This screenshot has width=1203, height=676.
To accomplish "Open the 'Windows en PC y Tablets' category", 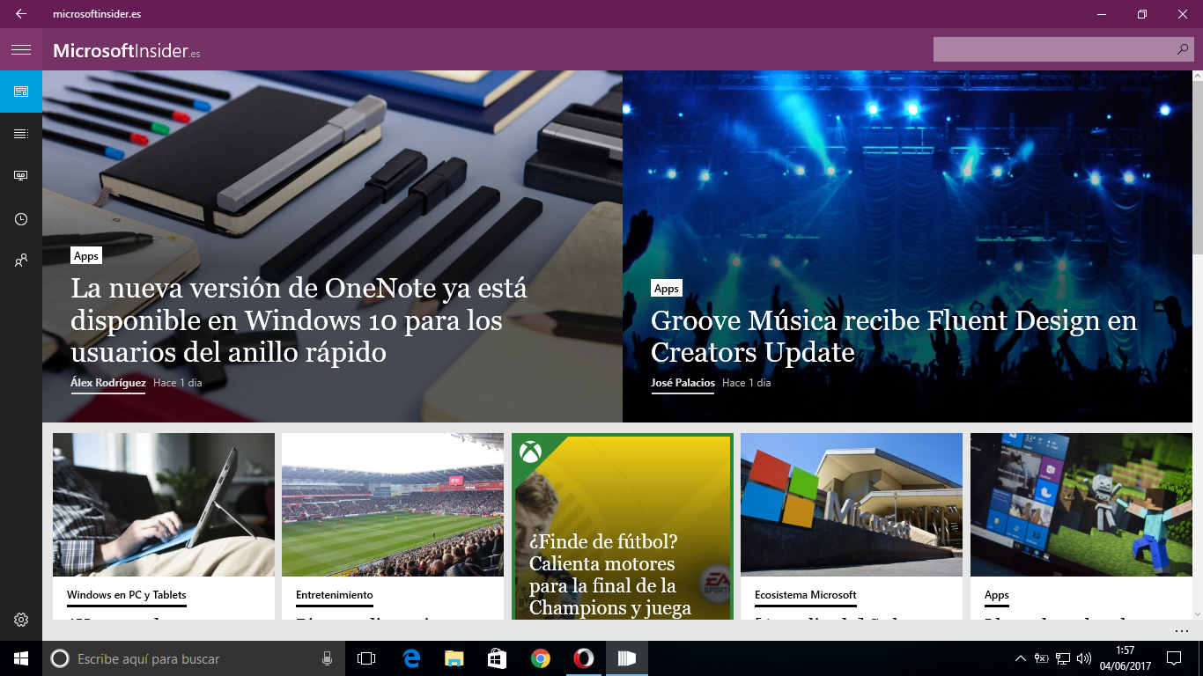I will [127, 595].
